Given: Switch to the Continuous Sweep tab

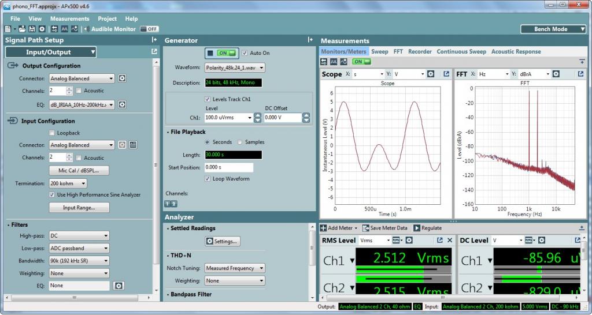Looking at the screenshot, I should coord(461,51).
